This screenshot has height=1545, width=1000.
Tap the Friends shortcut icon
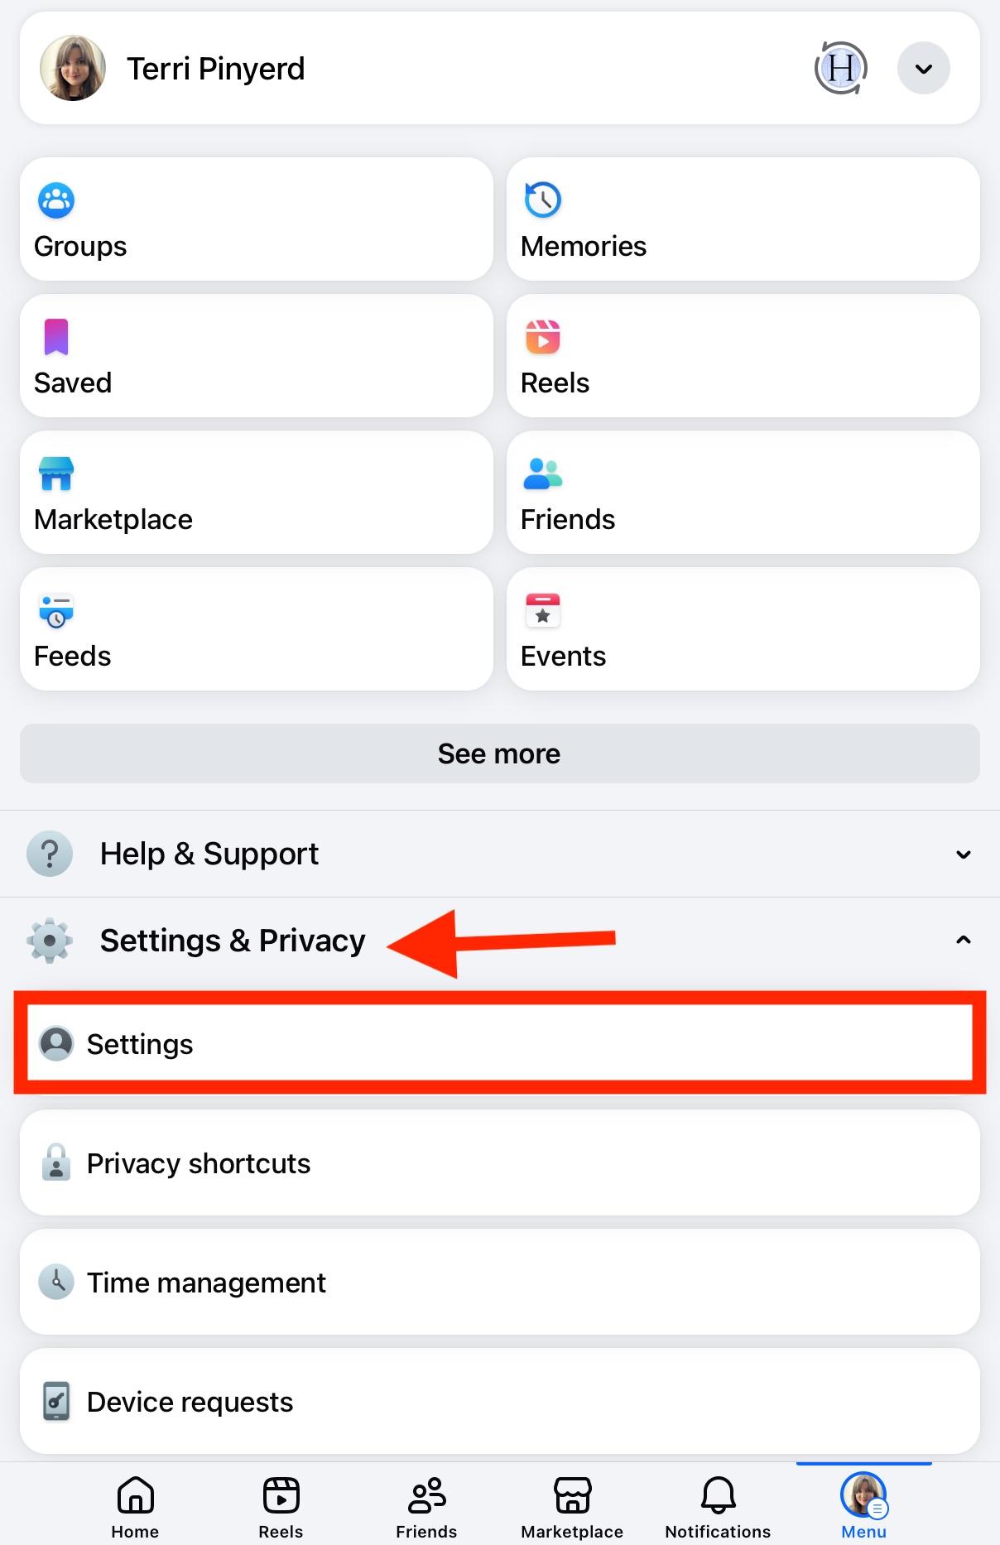click(x=543, y=474)
